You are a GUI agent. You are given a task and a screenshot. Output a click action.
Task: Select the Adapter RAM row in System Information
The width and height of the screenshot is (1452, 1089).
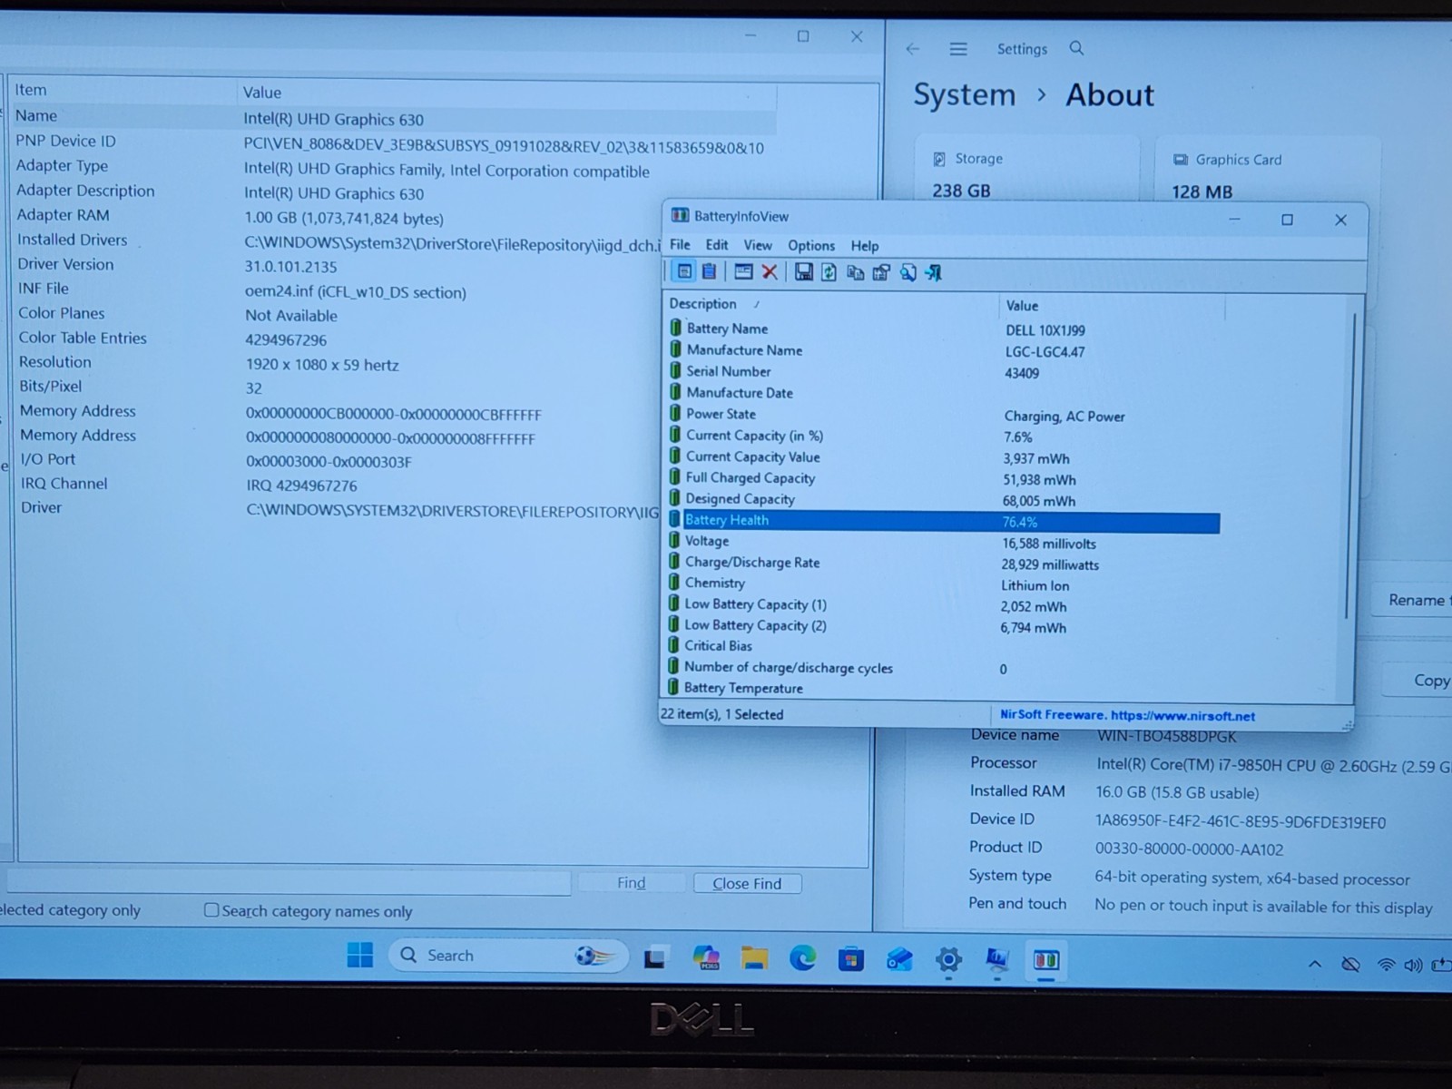tap(397, 216)
